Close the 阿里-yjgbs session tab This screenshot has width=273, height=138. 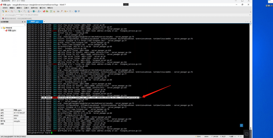[41, 22]
